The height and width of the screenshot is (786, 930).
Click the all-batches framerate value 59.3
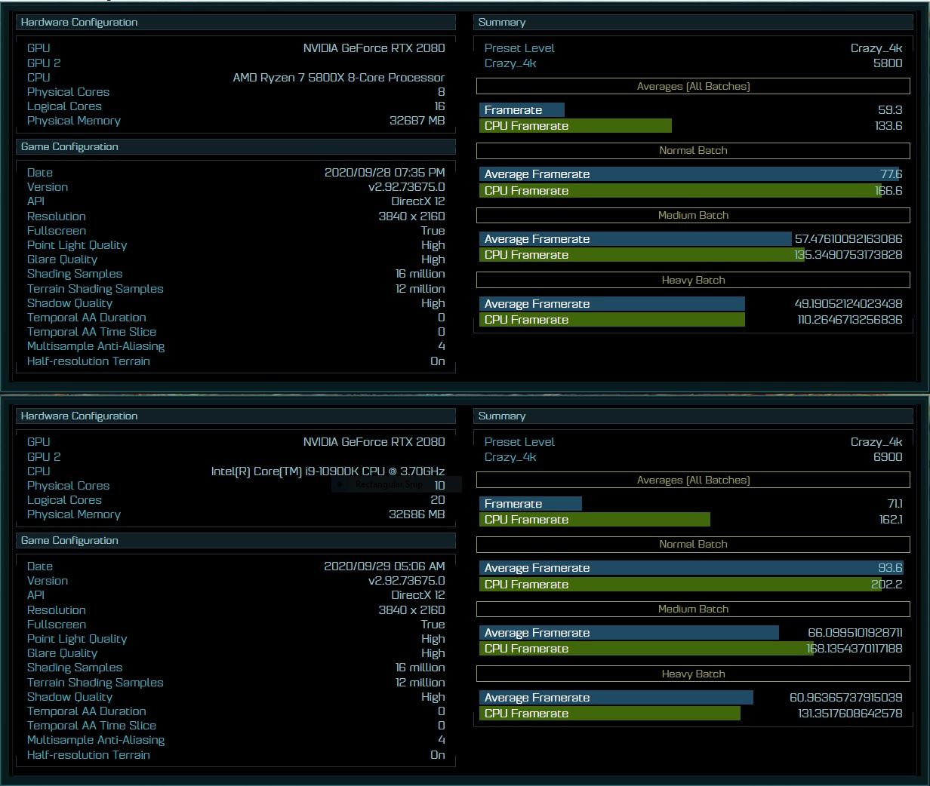[x=890, y=110]
